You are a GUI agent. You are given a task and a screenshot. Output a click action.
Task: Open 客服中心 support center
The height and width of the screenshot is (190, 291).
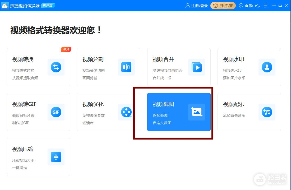coord(249,6)
